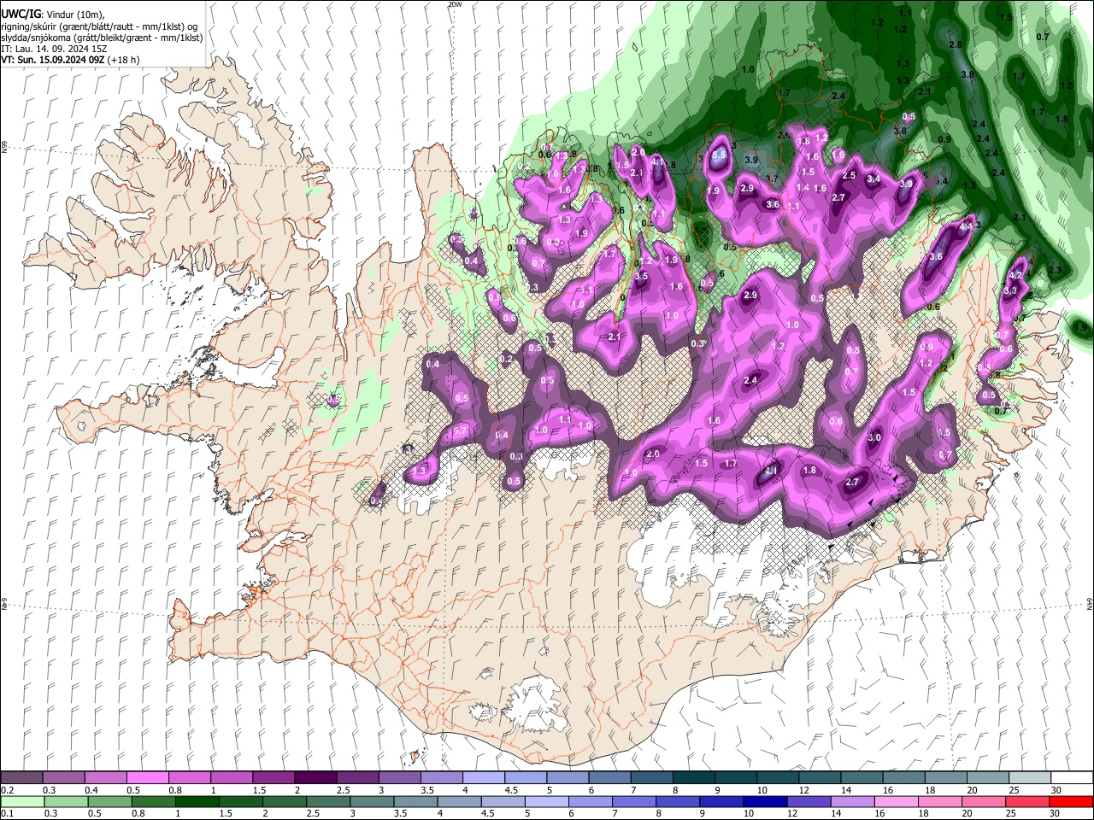Click the "UWC/IG" title text
This screenshot has height=820, width=1094.
pos(21,15)
